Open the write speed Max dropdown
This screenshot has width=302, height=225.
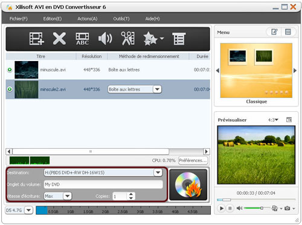[x=68, y=196]
